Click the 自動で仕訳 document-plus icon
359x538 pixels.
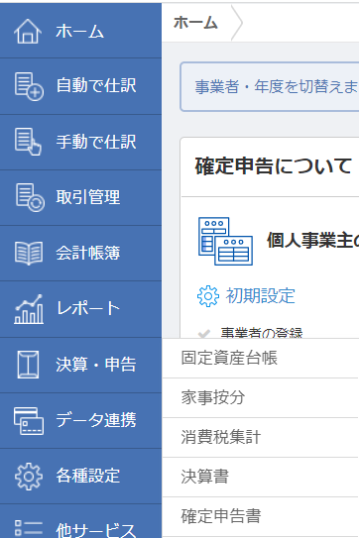pyautogui.click(x=29, y=86)
